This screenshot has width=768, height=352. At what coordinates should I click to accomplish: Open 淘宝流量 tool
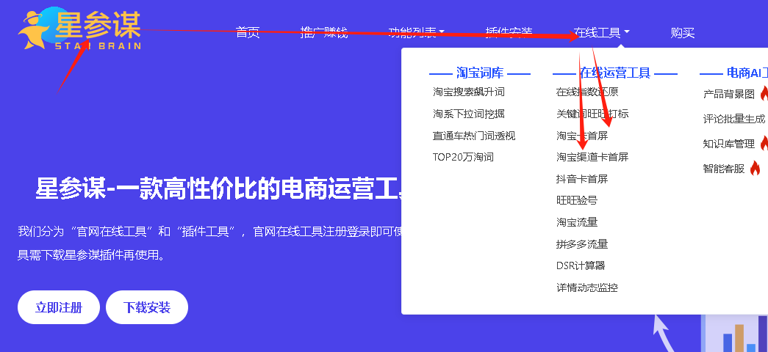tap(577, 222)
